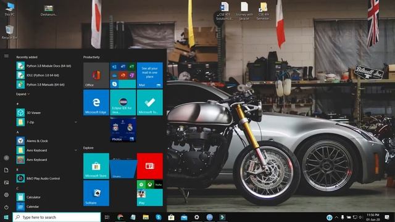Select CSE 4th Semester desktop folder

pos(264,11)
